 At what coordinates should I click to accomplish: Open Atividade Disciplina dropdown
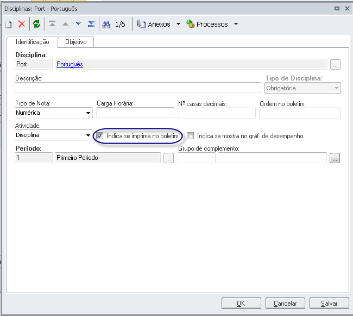tap(54, 135)
